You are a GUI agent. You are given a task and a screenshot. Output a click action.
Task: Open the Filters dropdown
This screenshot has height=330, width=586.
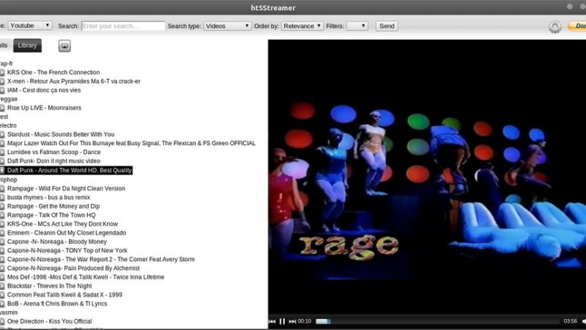click(x=357, y=26)
